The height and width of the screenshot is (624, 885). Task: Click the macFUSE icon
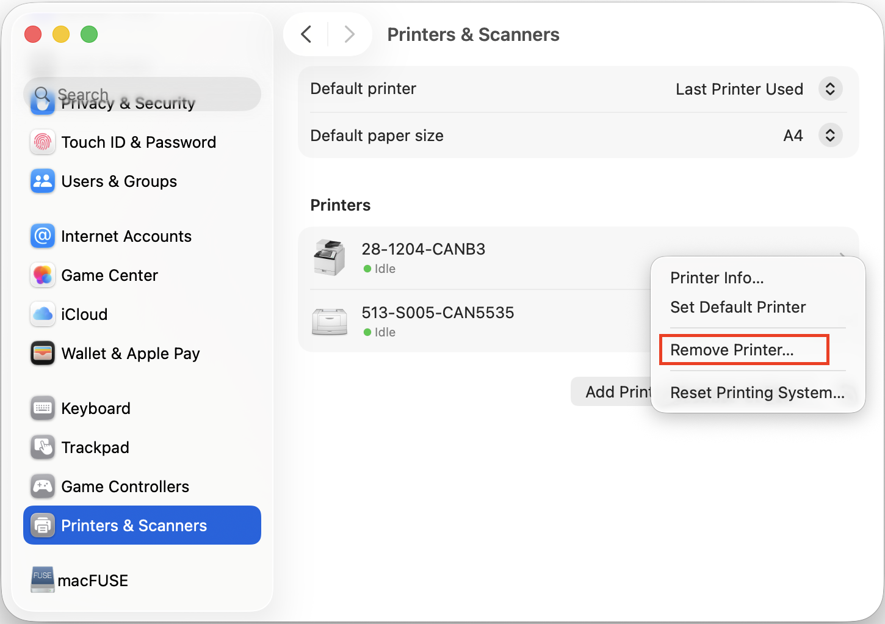[43, 579]
